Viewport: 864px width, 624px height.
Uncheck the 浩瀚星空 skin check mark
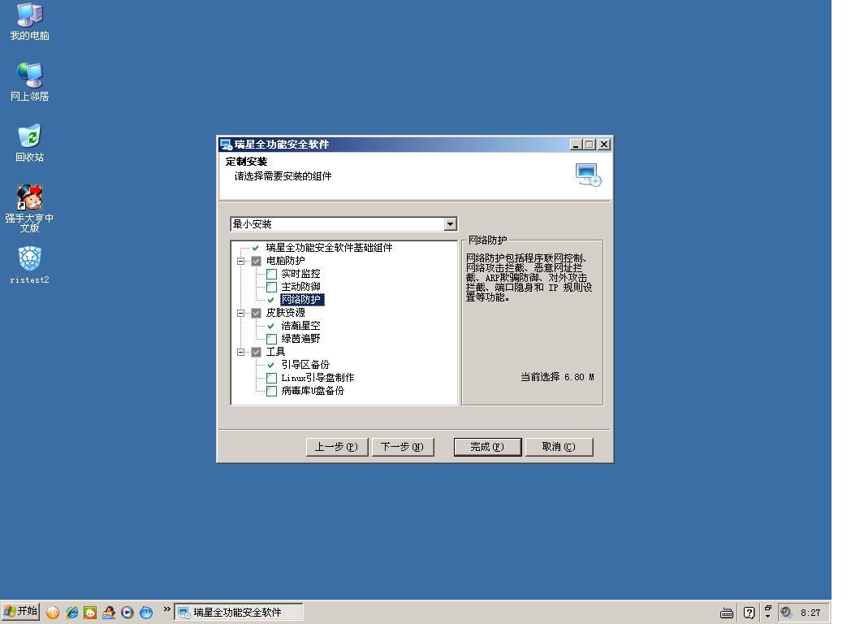(x=271, y=327)
